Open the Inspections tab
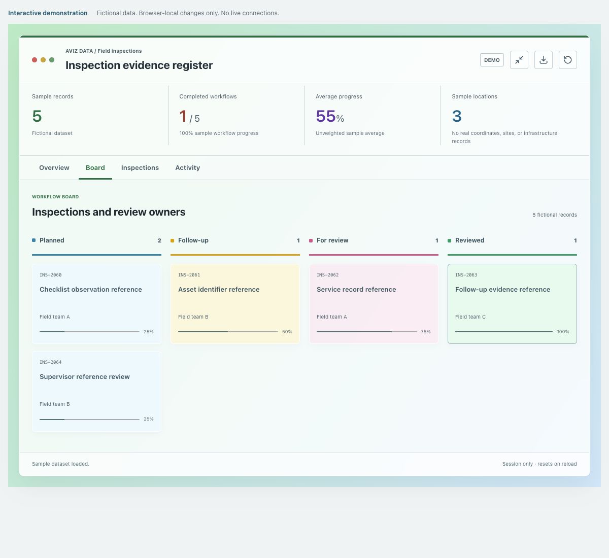The width and height of the screenshot is (609, 558). point(140,168)
